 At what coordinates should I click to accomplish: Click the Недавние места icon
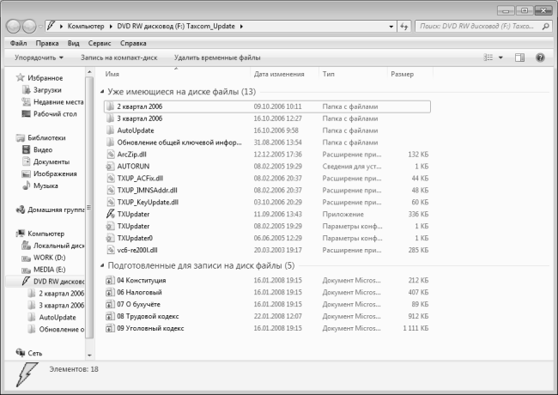click(x=27, y=102)
